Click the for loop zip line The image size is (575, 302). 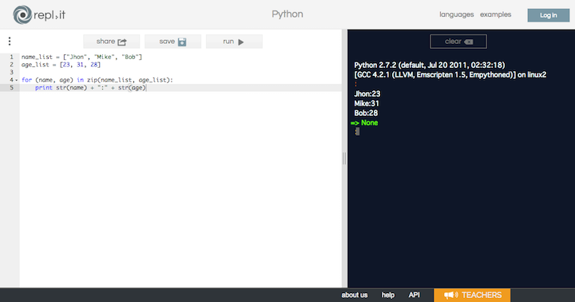point(97,80)
